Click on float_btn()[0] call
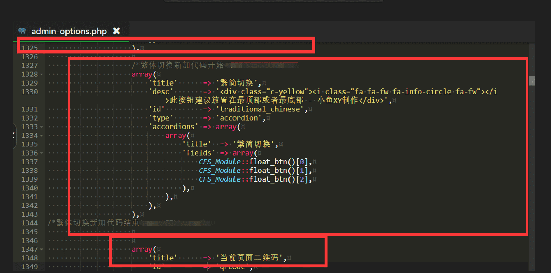This screenshot has width=551, height=273. 280,162
